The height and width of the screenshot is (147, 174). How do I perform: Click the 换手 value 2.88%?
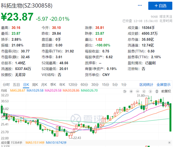(x=16, y=39)
